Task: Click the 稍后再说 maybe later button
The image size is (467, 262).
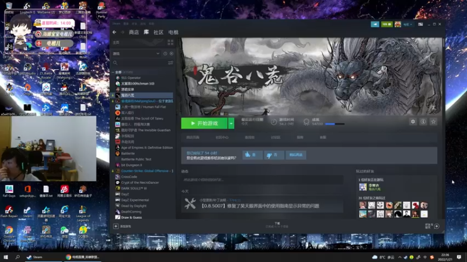Action: [x=296, y=155]
